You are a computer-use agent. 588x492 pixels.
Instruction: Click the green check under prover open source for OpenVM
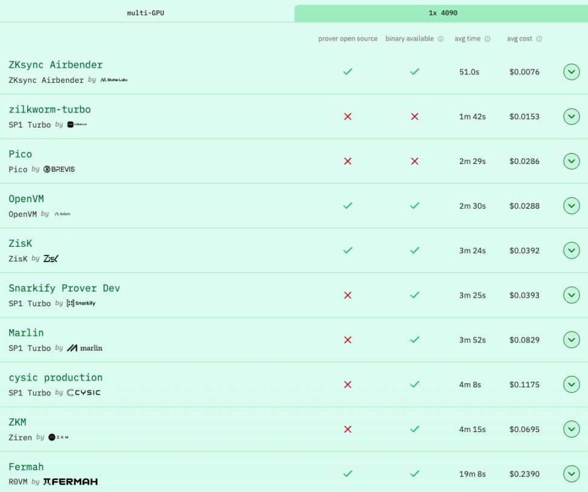[x=348, y=206]
